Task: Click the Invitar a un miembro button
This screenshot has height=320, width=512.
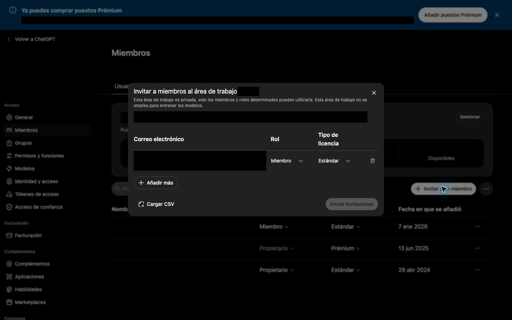Action: (x=444, y=189)
